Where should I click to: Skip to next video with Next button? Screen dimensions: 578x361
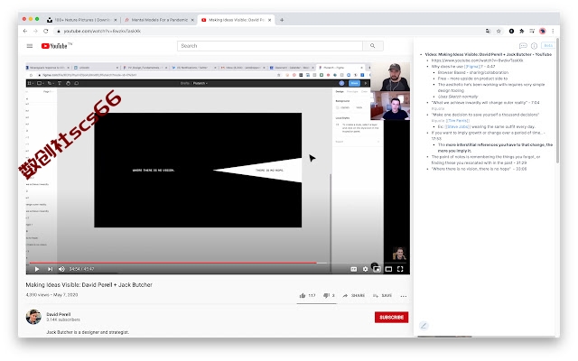click(50, 269)
